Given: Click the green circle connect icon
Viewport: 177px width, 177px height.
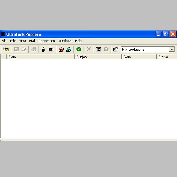Looking at the screenshot, I should click(79, 49).
